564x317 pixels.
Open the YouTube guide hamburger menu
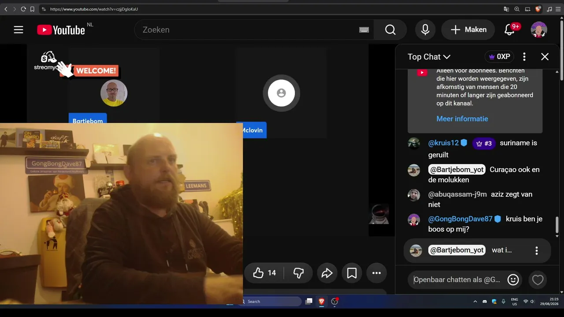[19, 29]
